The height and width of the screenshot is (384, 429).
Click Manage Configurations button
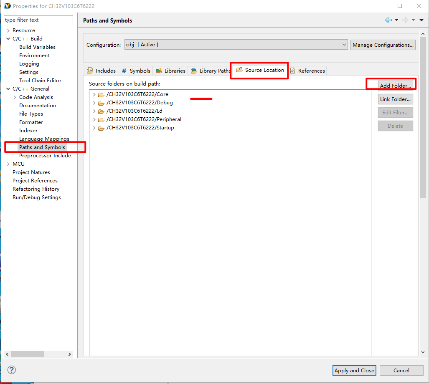coord(383,45)
